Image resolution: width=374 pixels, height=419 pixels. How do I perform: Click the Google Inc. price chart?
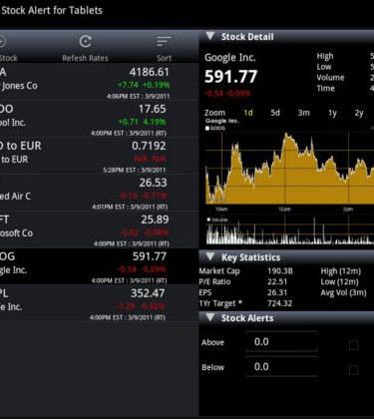tap(289, 168)
